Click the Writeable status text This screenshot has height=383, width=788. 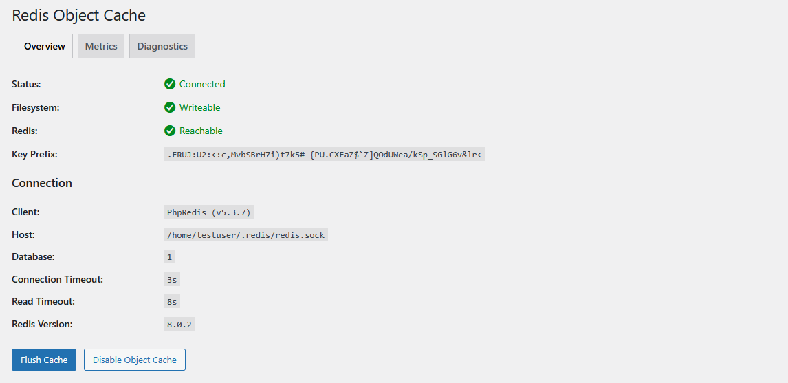tap(200, 107)
